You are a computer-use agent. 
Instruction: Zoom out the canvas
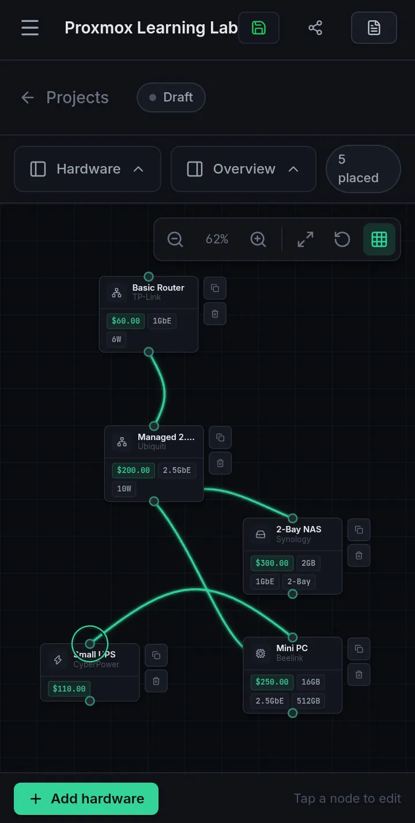point(175,239)
